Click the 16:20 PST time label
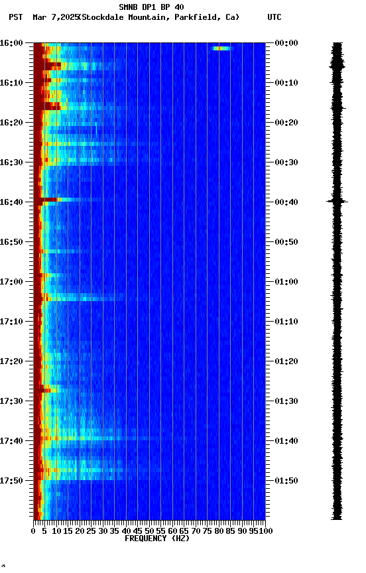 coord(11,123)
